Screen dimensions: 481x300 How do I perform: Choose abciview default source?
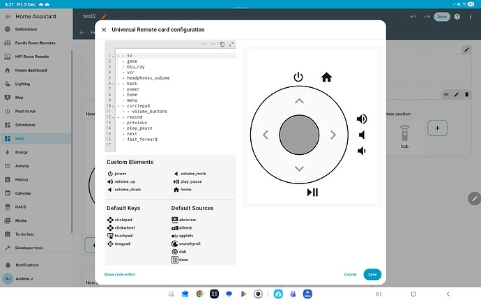183,220
